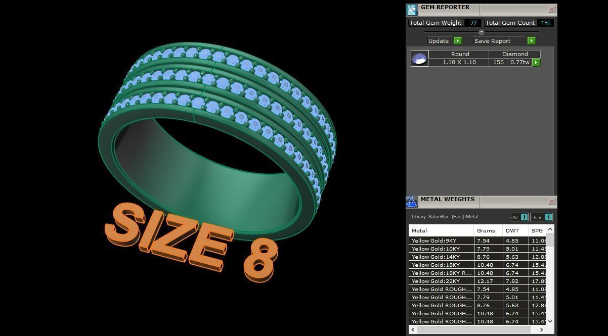Select the Yellow Gold:22KY row
This screenshot has height=336, width=608.
click(477, 281)
